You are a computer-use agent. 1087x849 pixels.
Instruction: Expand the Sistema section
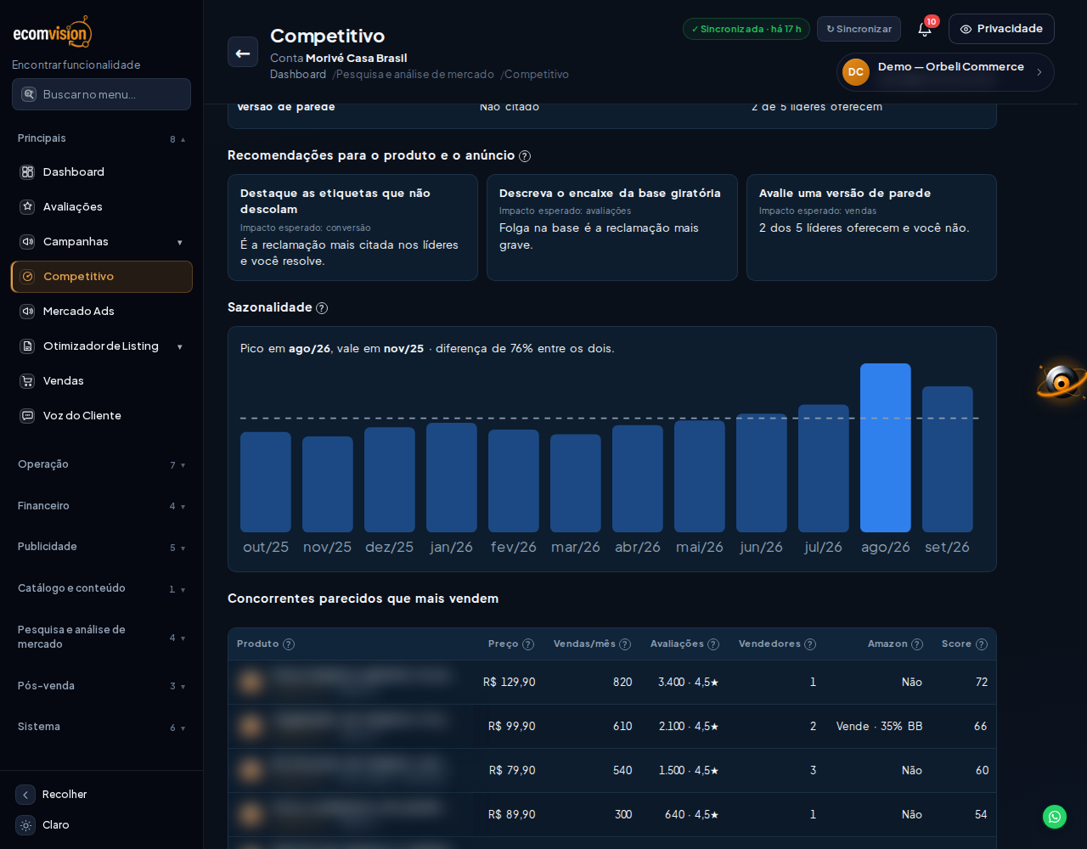[101, 727]
